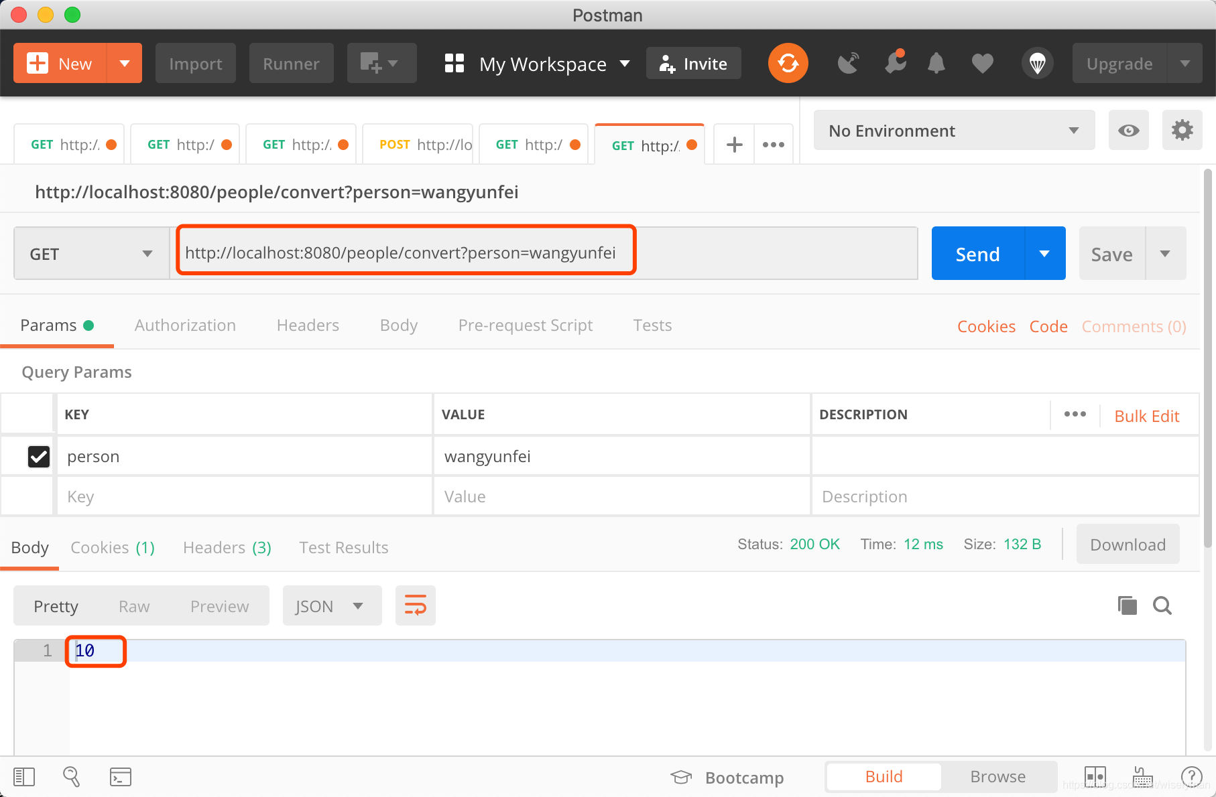Open the capture requests satellite icon
Screen dimensions: 1216x797
point(849,64)
